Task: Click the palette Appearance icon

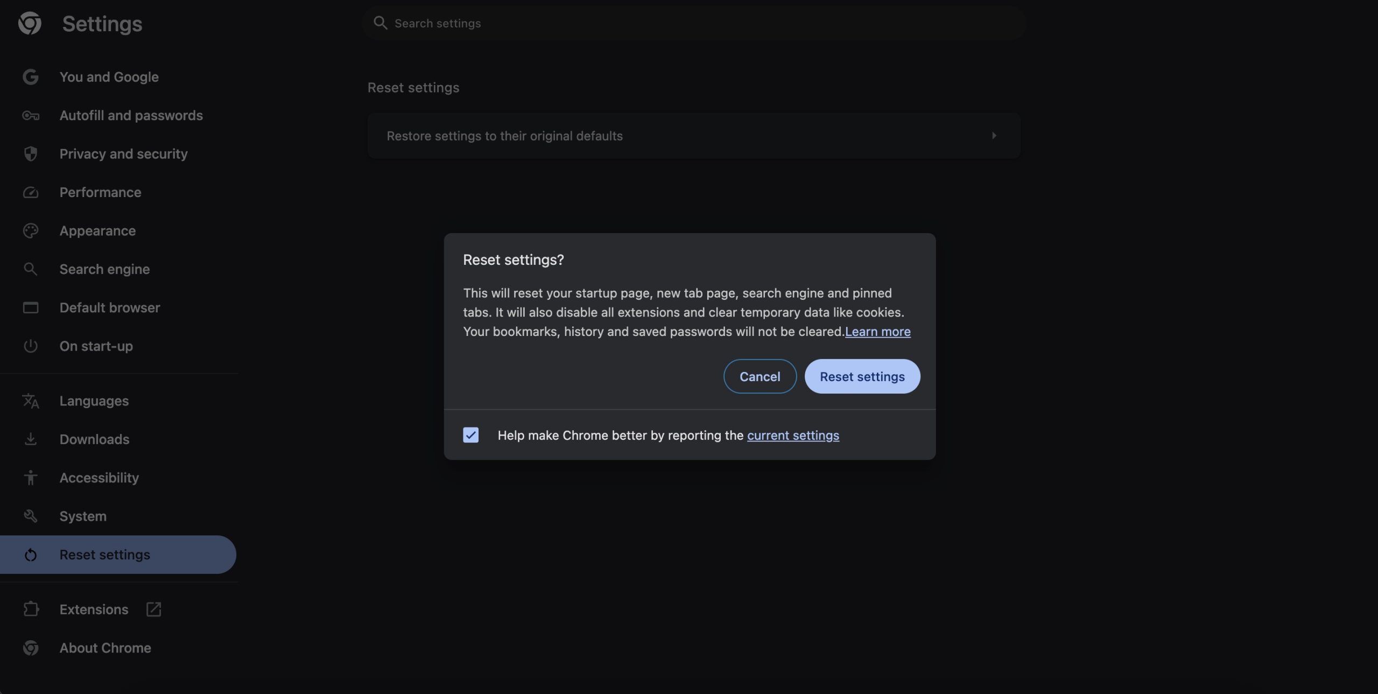Action: pos(31,231)
